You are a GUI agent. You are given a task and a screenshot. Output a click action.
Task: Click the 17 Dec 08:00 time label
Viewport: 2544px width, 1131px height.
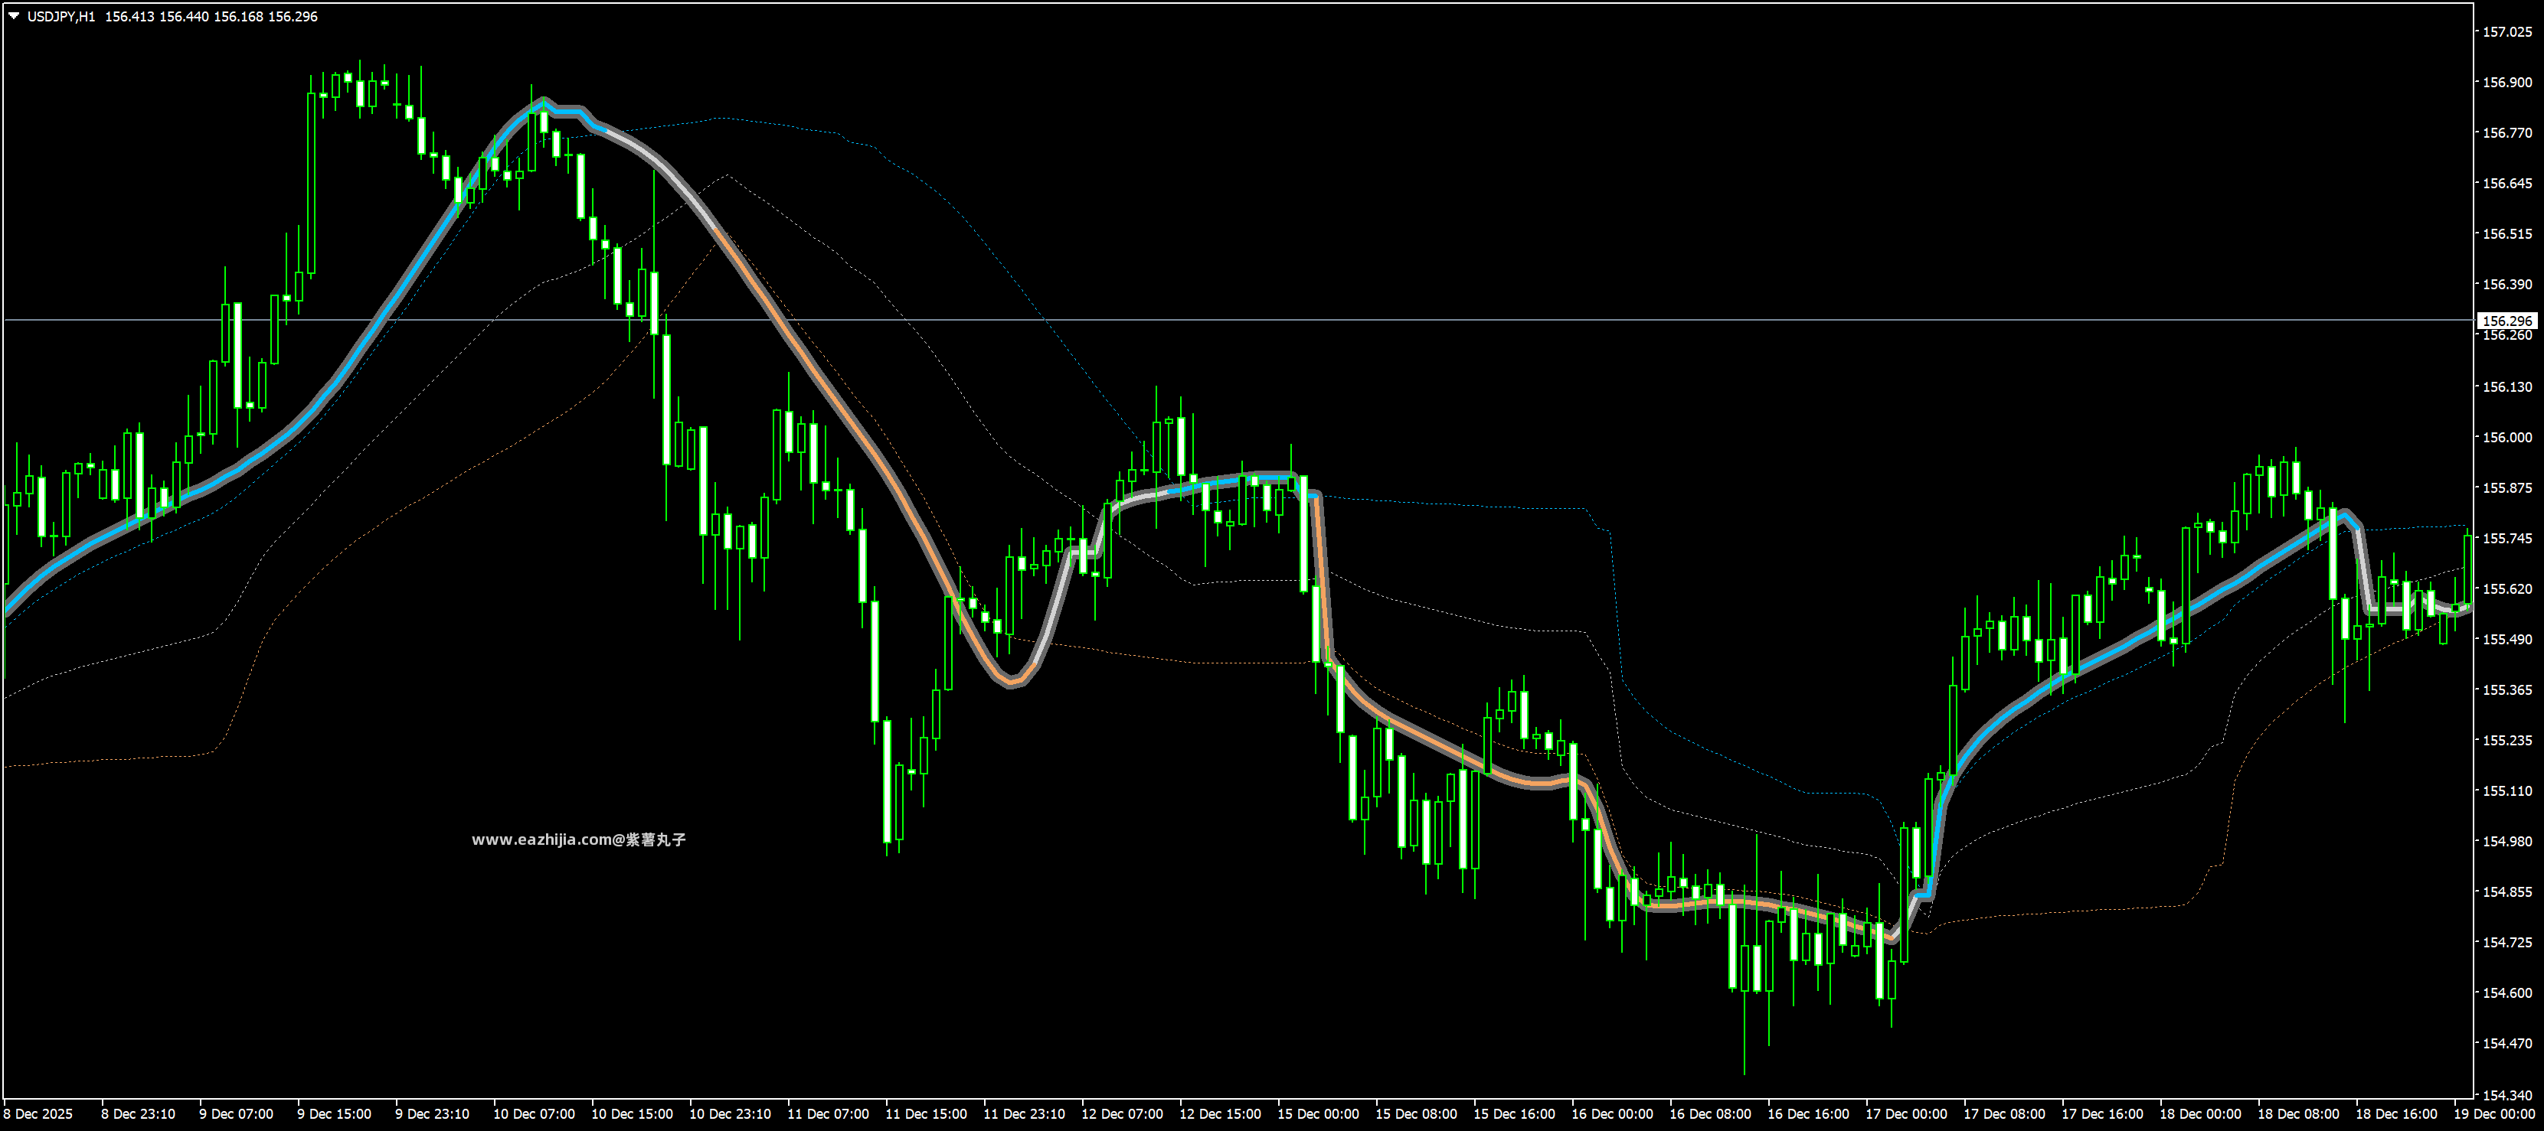pyautogui.click(x=2004, y=1114)
